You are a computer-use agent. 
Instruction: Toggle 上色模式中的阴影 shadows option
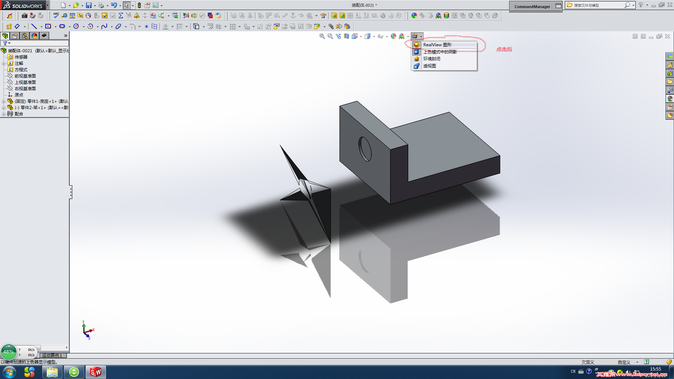[440, 52]
